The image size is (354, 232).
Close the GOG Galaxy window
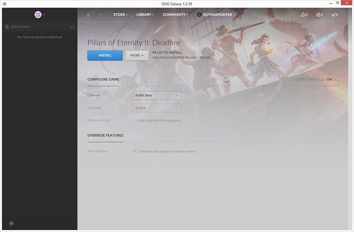click(346, 3)
